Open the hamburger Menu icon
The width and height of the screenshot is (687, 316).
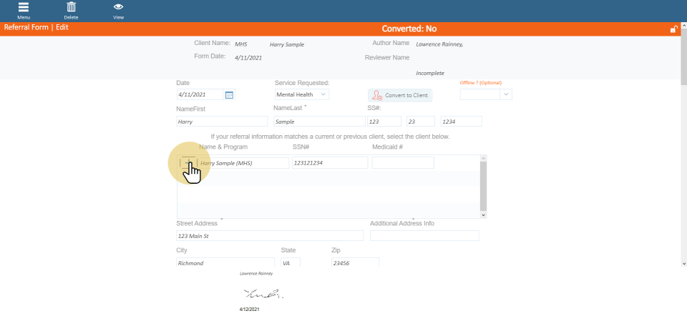point(24,7)
